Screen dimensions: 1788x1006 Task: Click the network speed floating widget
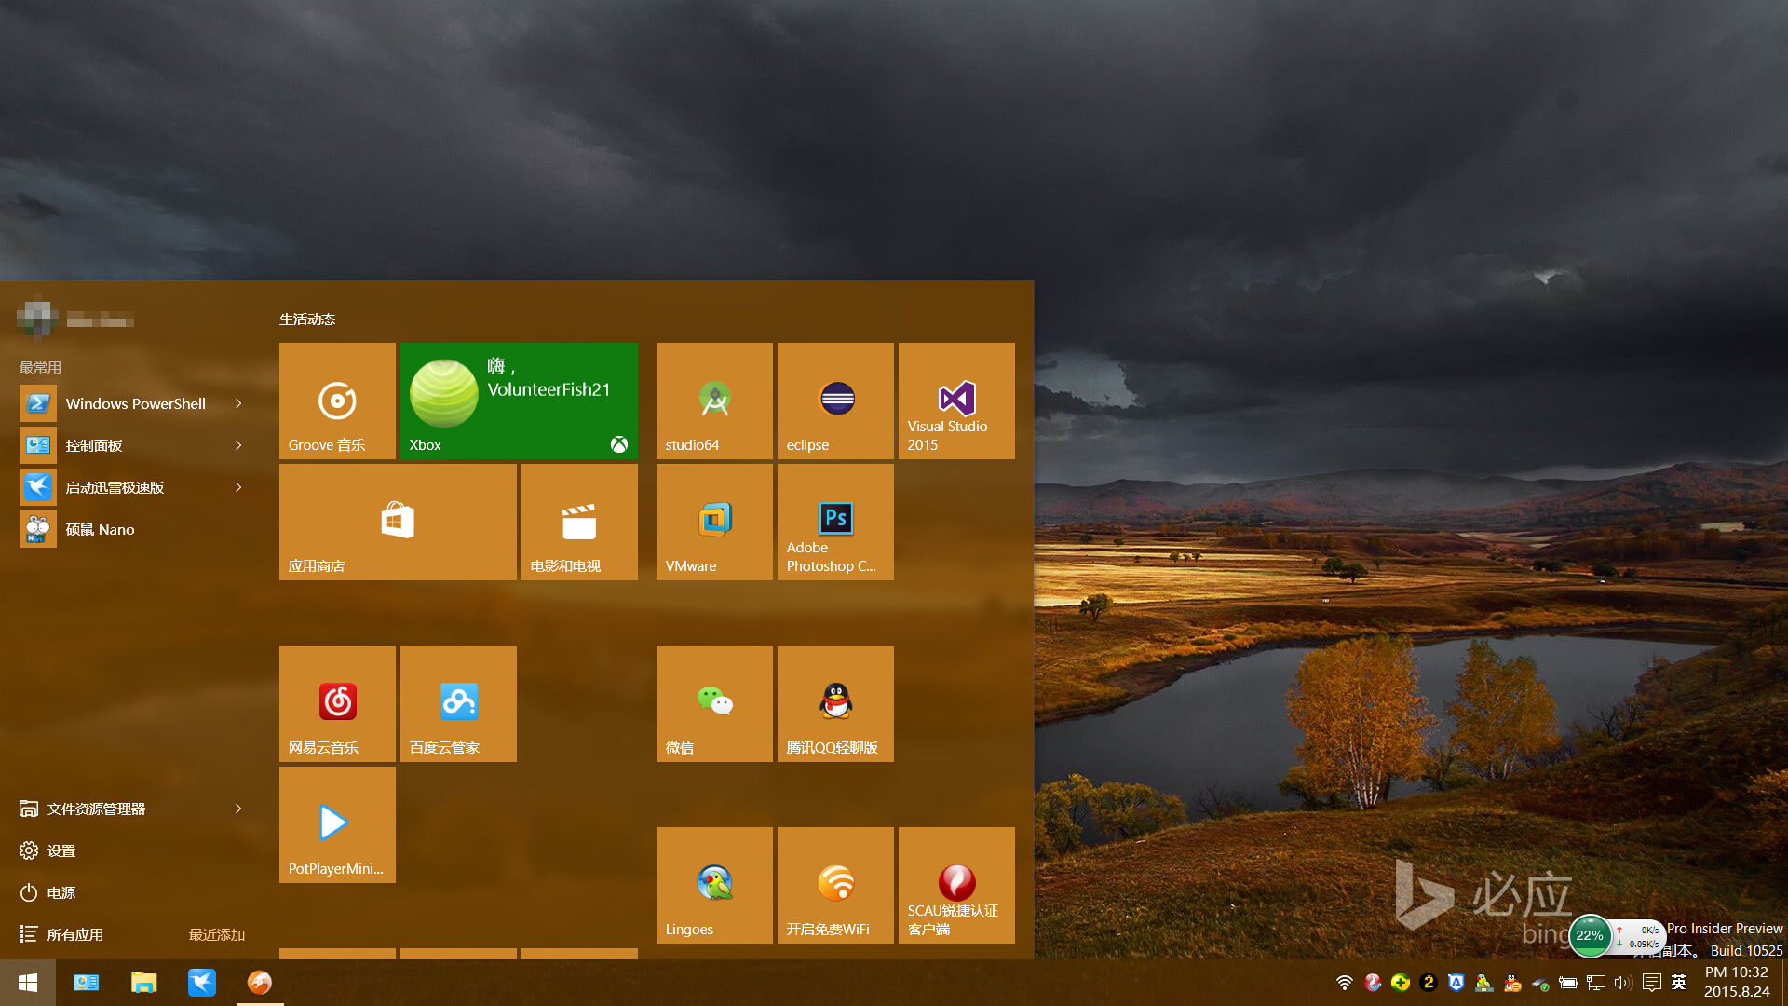[1638, 937]
